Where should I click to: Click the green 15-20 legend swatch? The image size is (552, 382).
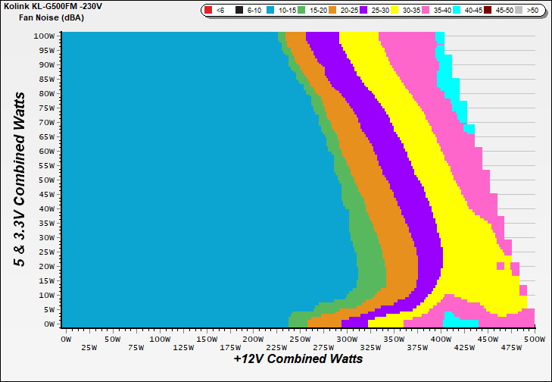pos(301,10)
